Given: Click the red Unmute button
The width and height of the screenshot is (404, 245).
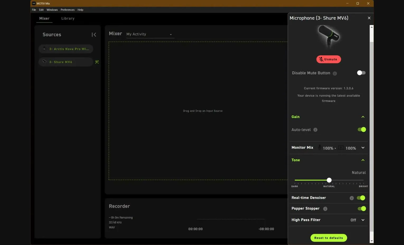Looking at the screenshot, I should click(x=328, y=59).
